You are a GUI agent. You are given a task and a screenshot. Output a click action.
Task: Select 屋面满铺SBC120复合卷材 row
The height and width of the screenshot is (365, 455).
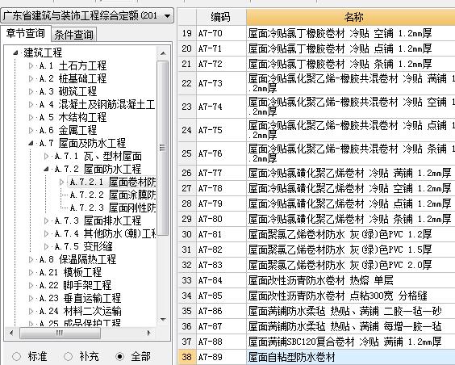coord(351,342)
